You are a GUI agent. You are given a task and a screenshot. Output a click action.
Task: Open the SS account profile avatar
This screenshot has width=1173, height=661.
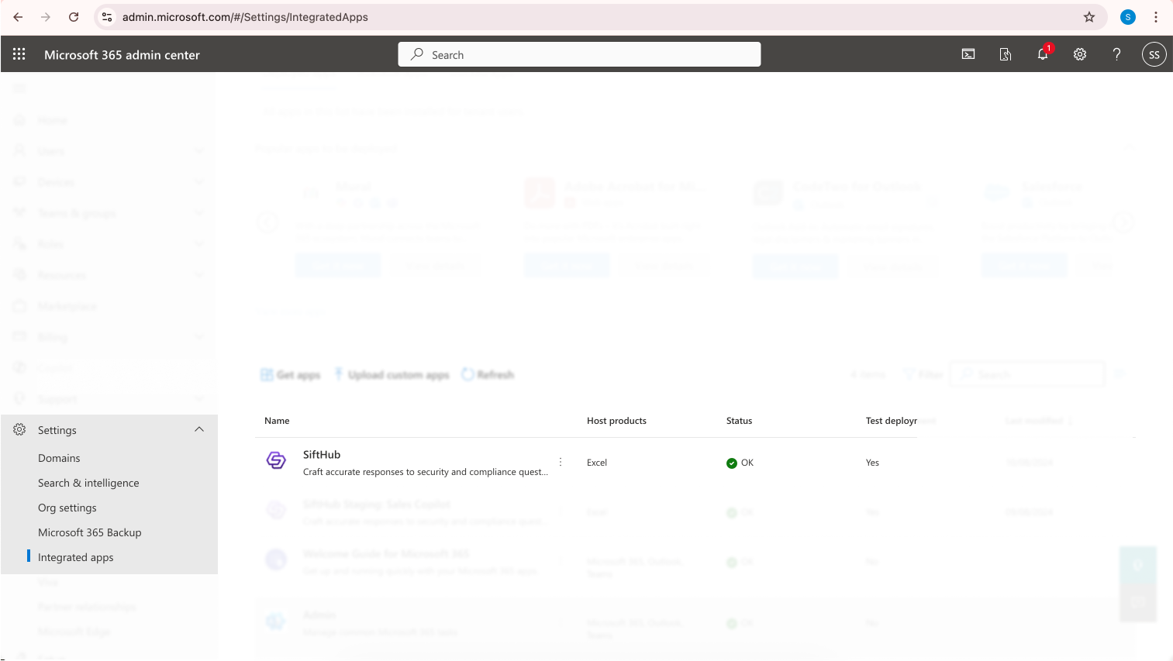(1154, 54)
